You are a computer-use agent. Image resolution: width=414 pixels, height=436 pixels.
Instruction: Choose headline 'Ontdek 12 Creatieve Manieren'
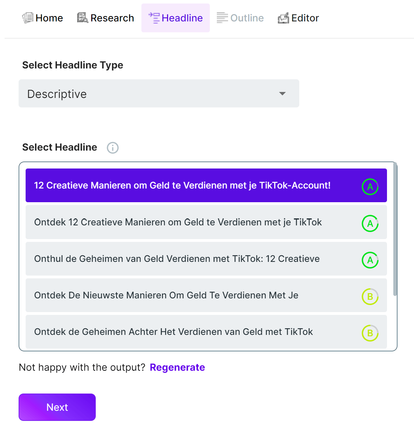pos(178,222)
